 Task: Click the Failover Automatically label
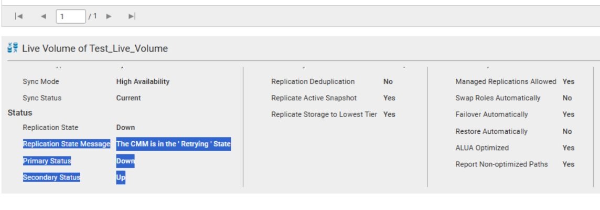click(491, 114)
